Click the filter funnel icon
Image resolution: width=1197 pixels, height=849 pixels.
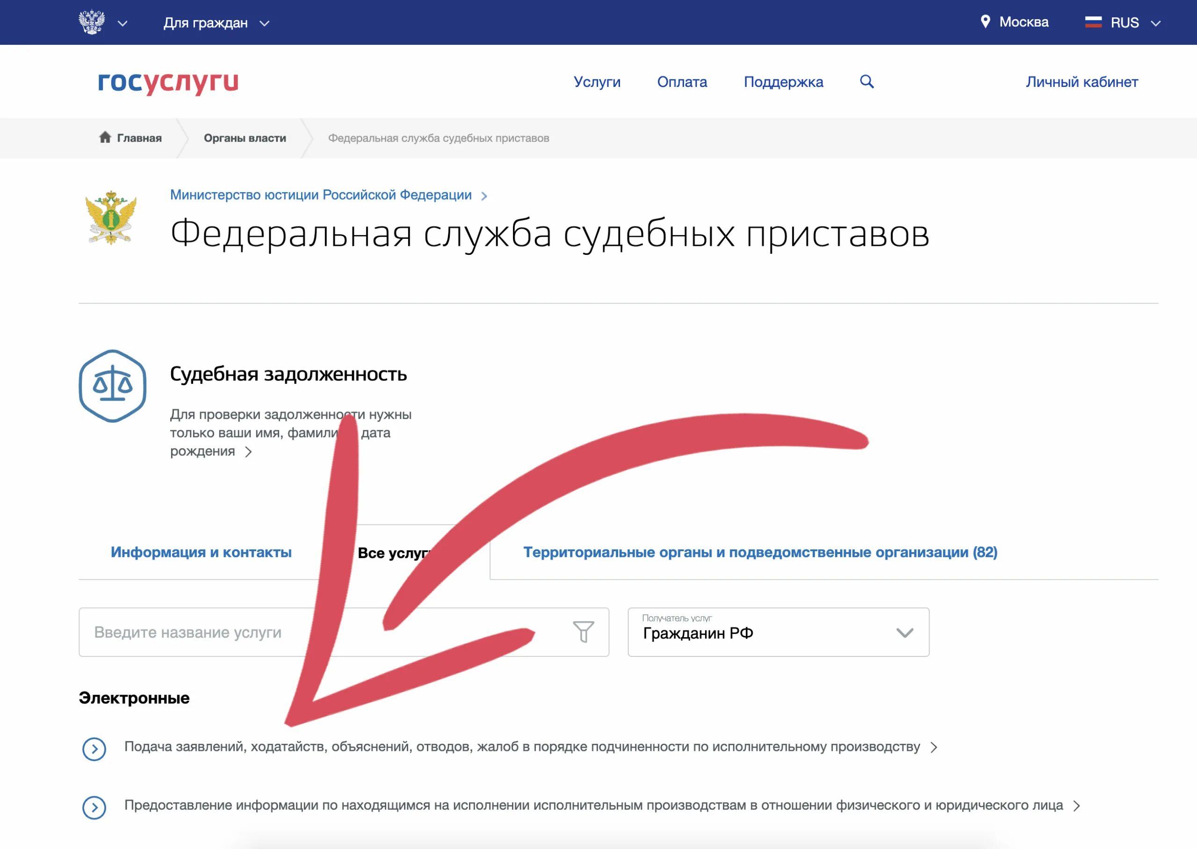tap(584, 632)
